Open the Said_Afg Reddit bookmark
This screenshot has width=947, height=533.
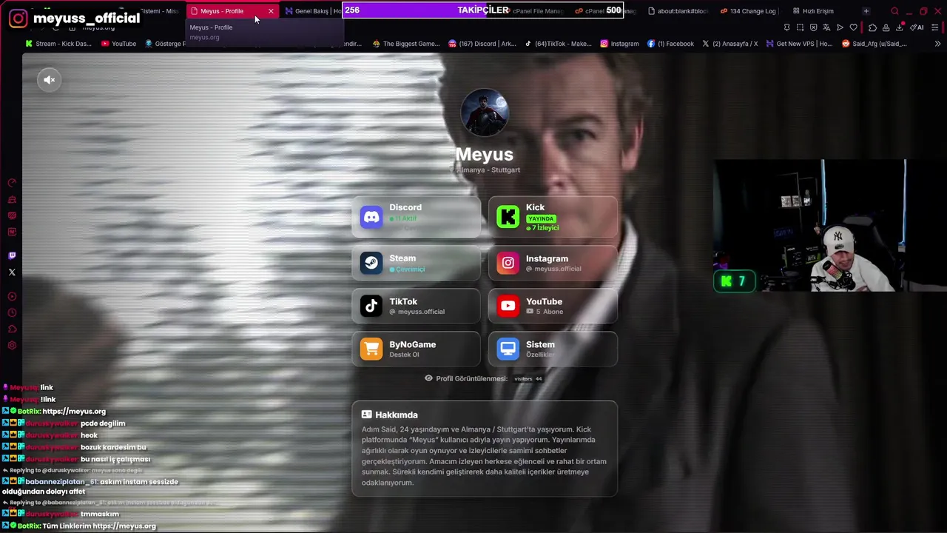tap(874, 44)
